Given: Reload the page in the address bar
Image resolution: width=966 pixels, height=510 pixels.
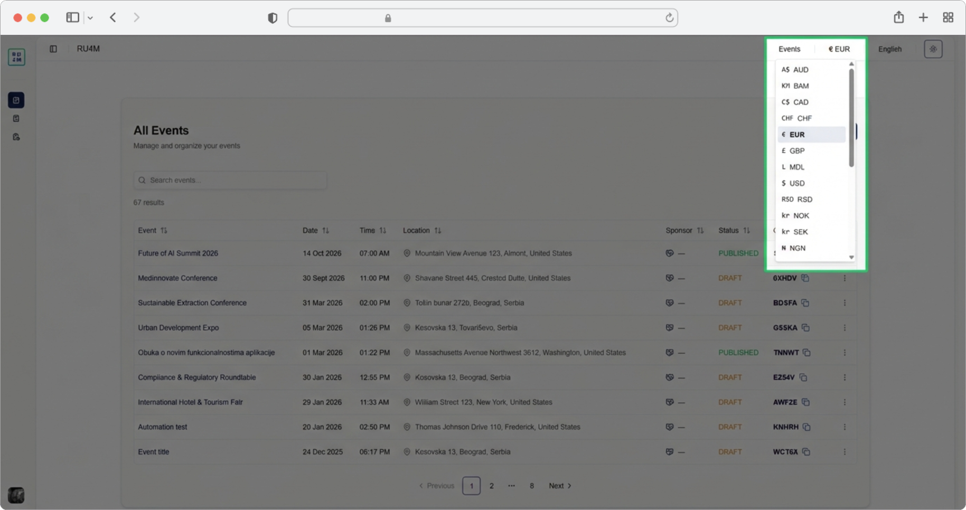Looking at the screenshot, I should pos(669,18).
